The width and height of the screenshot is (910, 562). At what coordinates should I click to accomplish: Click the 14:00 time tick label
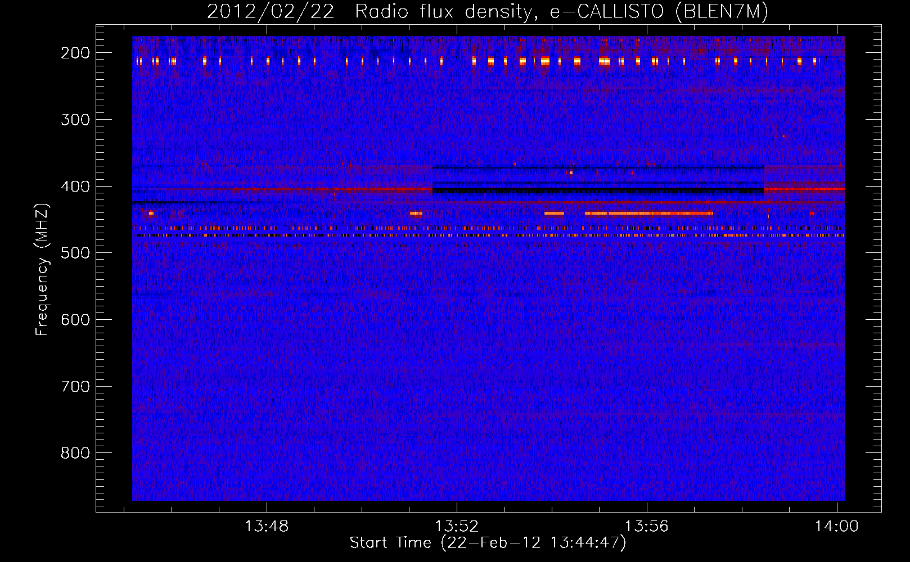point(837,526)
